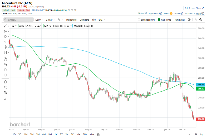This screenshot has height=138, width=206.
Task: Click the Symbol search field
Action: coord(18,20)
